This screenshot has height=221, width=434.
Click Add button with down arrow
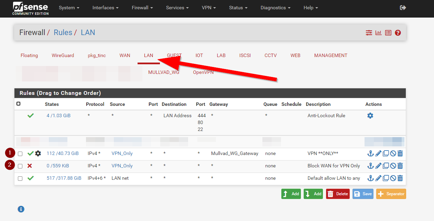pyautogui.click(x=313, y=194)
